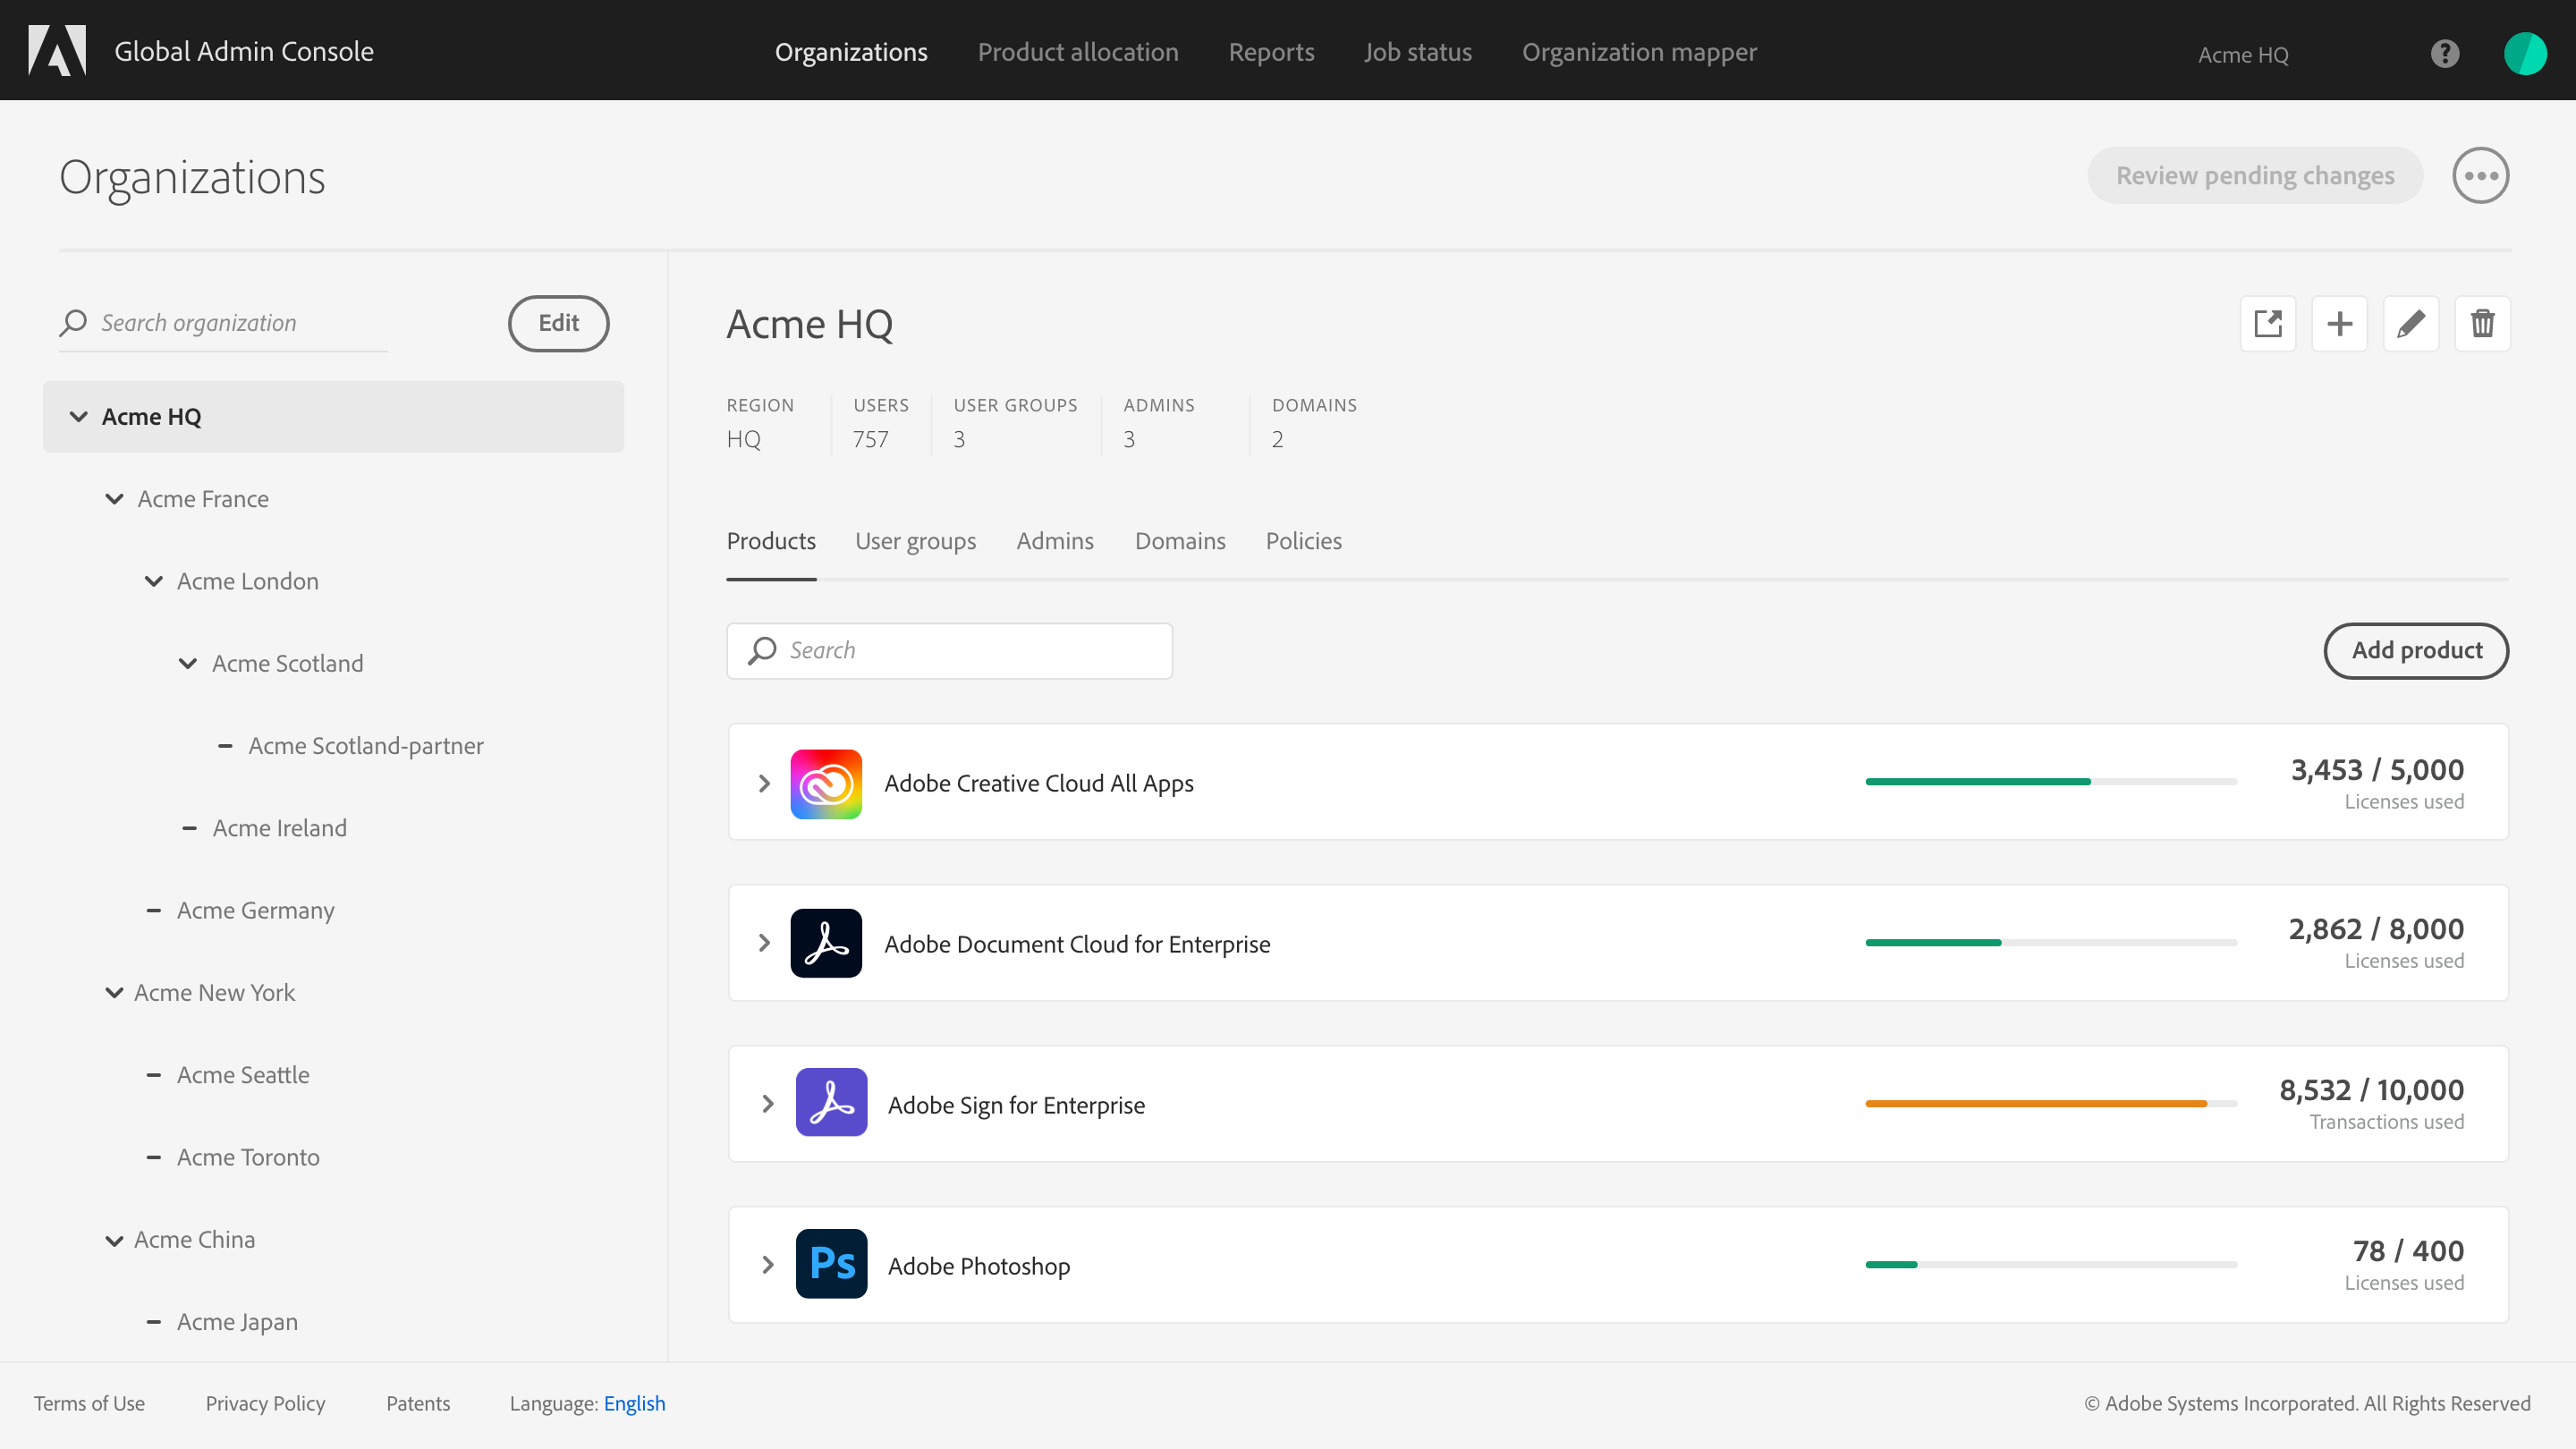This screenshot has height=1449, width=2576.
Task: Open the user profile avatar
Action: [2525, 53]
